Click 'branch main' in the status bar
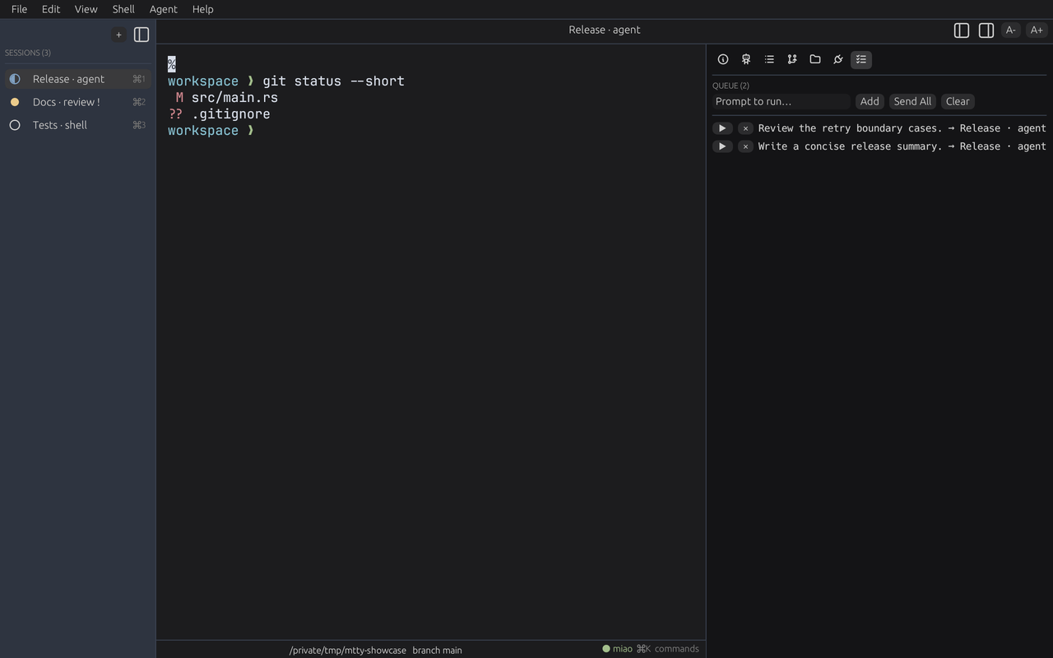 pos(437,650)
